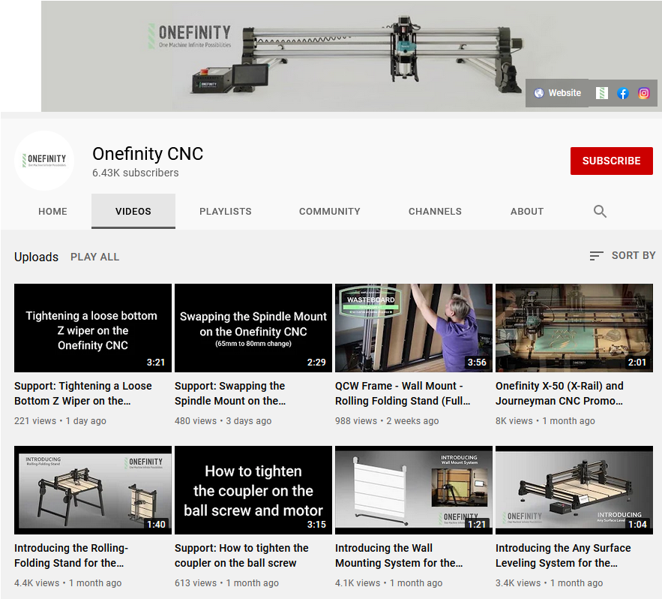Open the X-50 Journeyman promo thumbnail
662x599 pixels.
[574, 328]
